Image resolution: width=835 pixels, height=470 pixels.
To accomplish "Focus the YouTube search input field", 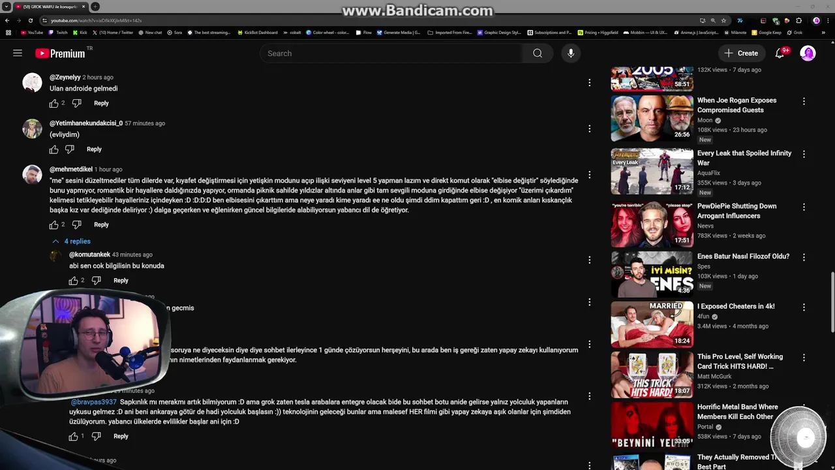I will coord(390,54).
